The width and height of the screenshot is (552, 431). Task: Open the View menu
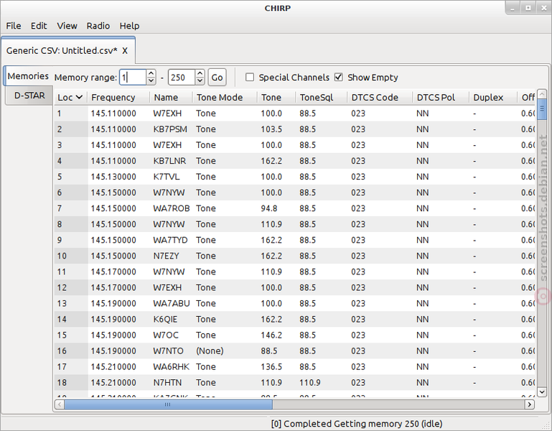67,26
